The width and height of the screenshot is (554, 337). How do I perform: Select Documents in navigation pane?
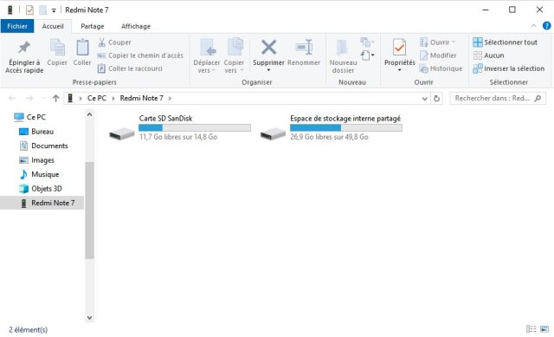coord(43,146)
